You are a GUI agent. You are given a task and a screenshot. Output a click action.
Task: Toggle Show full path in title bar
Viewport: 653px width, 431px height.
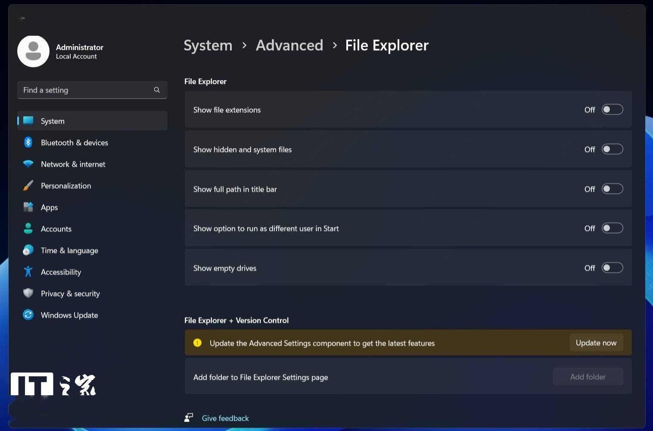point(612,189)
